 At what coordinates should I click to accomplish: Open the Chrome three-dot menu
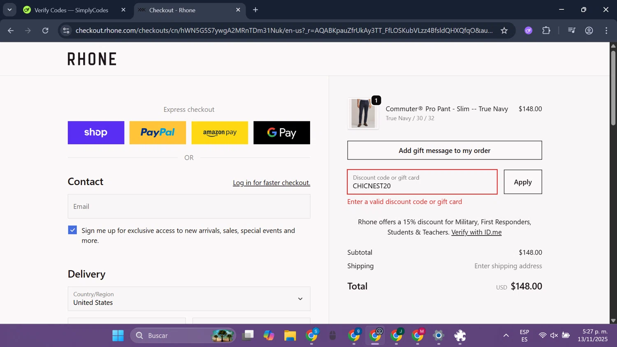click(606, 30)
